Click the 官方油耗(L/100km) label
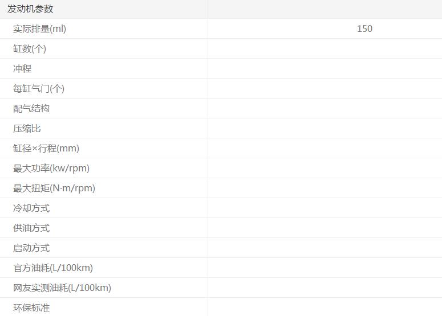Screen dimensions: 442x316 click(x=53, y=268)
